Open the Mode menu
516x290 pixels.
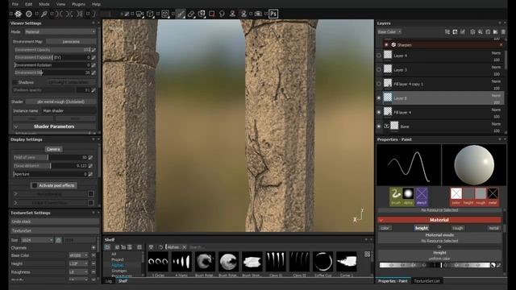click(x=44, y=4)
